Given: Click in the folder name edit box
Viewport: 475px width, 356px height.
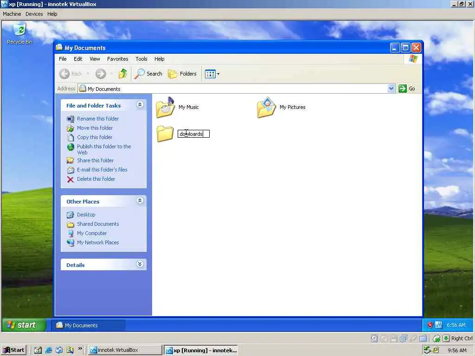Looking at the screenshot, I should 193,134.
